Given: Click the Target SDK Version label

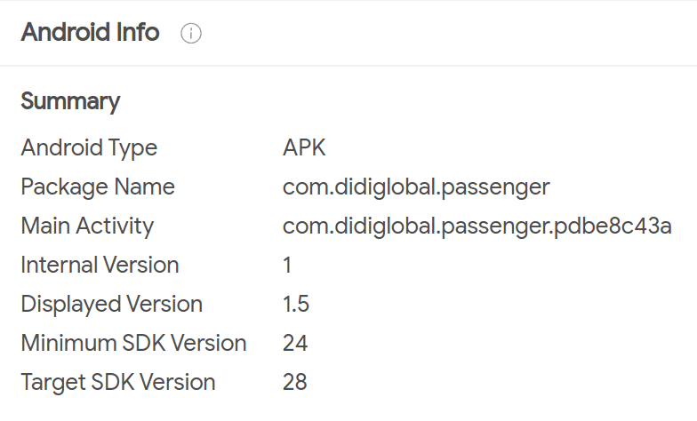Looking at the screenshot, I should (118, 382).
